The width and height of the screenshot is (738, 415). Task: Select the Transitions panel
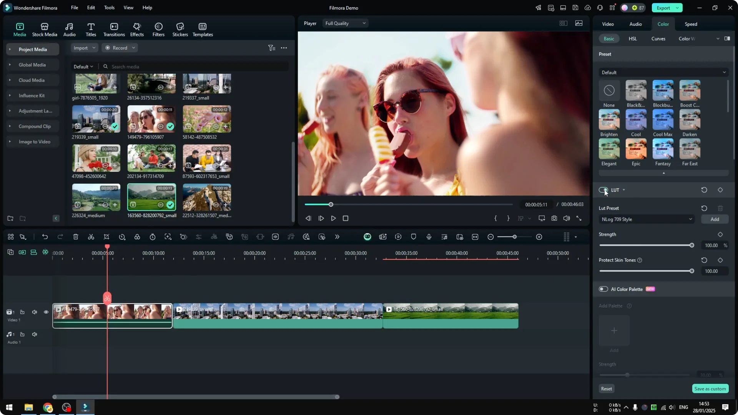114,29
